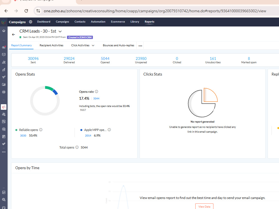279x209 pixels.
Task: Open the notebook icon near the sidebar bottom
Action: 4,192
